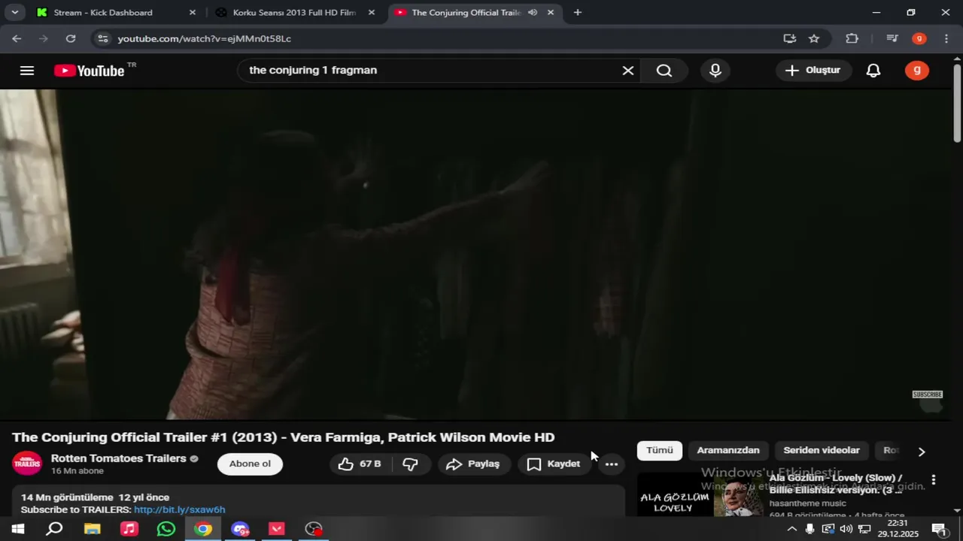The image size is (963, 541).
Task: Show next filter chips with right arrow
Action: pyautogui.click(x=922, y=452)
